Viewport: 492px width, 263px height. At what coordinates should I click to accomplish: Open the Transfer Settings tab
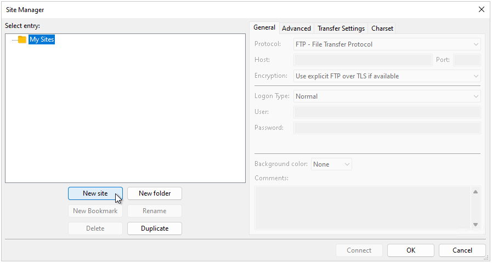(341, 28)
